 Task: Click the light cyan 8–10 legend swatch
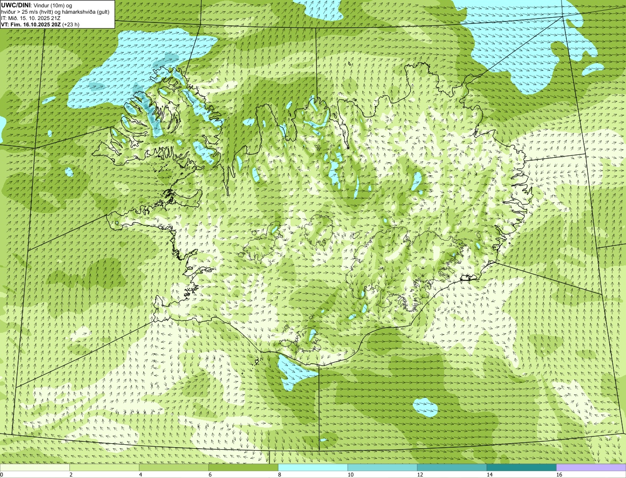313,468
